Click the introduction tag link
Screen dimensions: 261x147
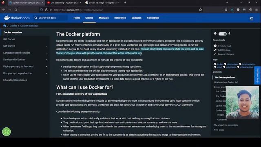coord(232,64)
